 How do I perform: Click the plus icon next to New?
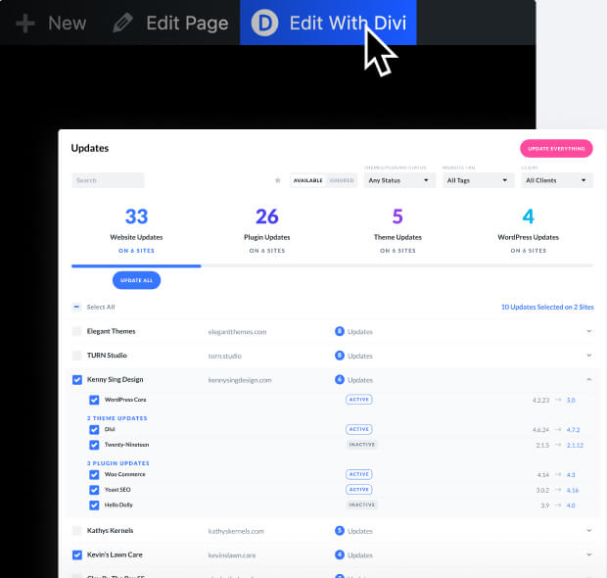point(25,23)
